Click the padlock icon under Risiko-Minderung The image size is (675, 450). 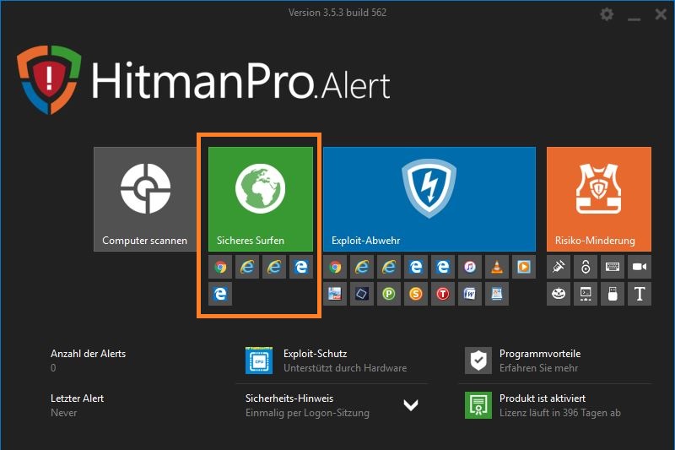[x=586, y=267]
